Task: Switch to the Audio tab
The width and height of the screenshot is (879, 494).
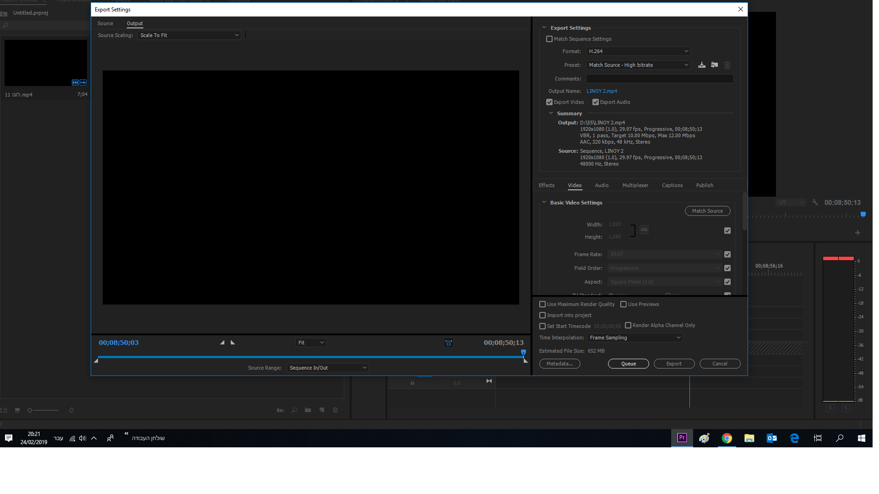Action: pos(602,185)
